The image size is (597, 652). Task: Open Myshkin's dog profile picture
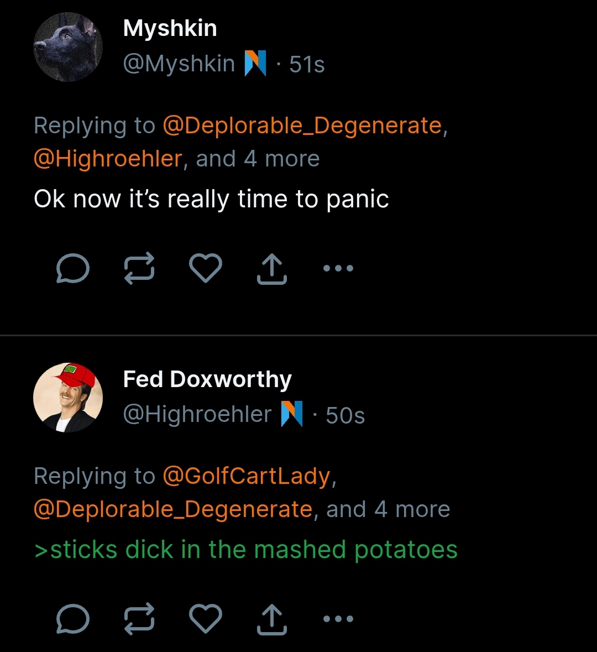pos(68,47)
